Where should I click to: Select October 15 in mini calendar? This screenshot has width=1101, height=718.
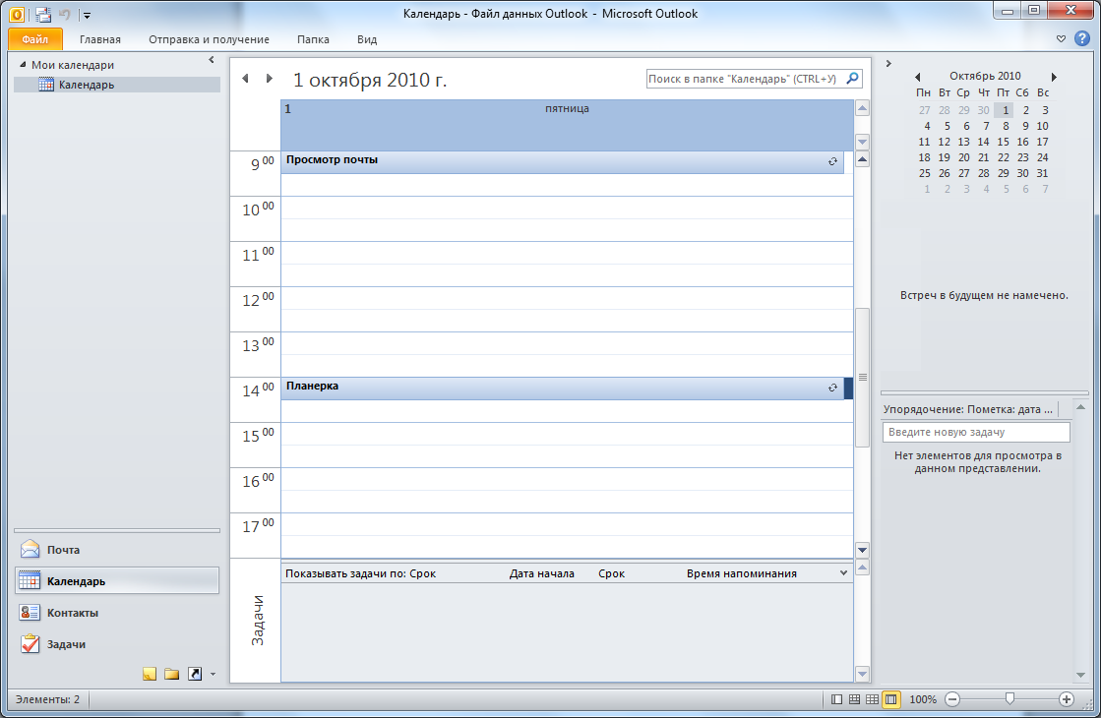coord(1003,142)
